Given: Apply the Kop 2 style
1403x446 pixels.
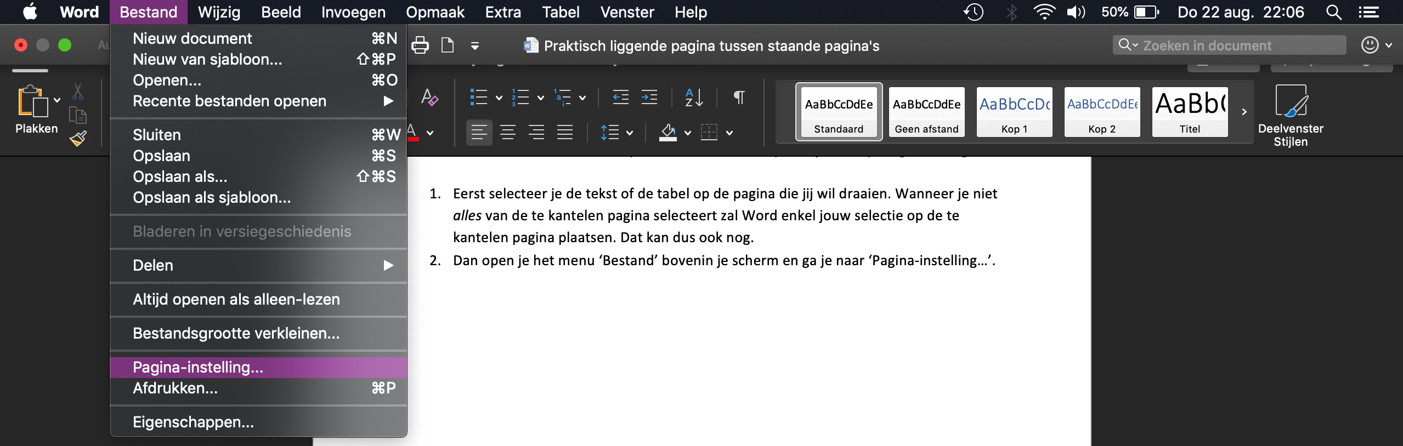Looking at the screenshot, I should pos(1102,112).
